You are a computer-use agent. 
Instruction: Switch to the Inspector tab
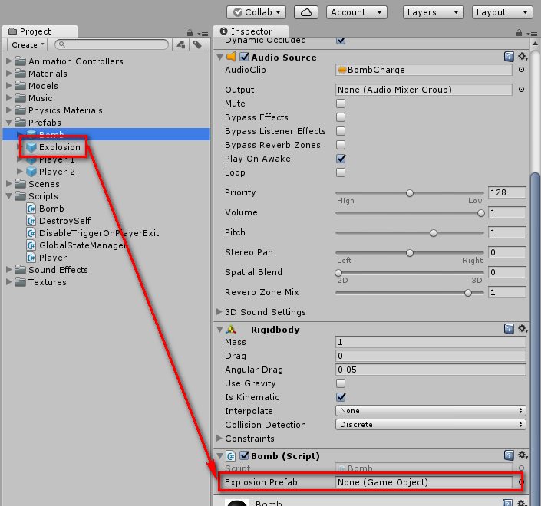pyautogui.click(x=251, y=31)
